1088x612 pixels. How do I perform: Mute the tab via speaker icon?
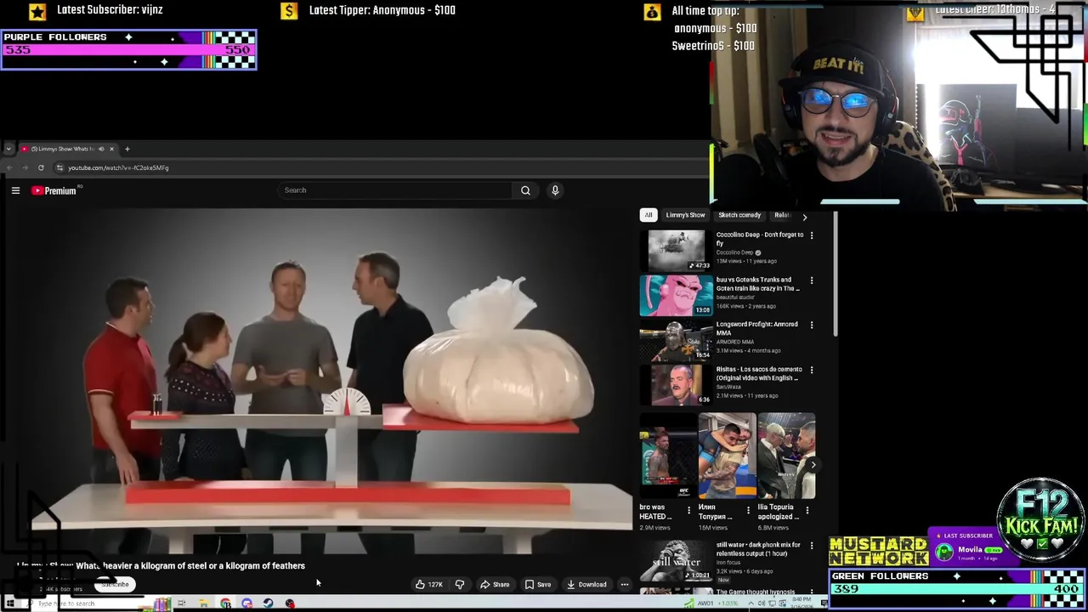click(101, 149)
